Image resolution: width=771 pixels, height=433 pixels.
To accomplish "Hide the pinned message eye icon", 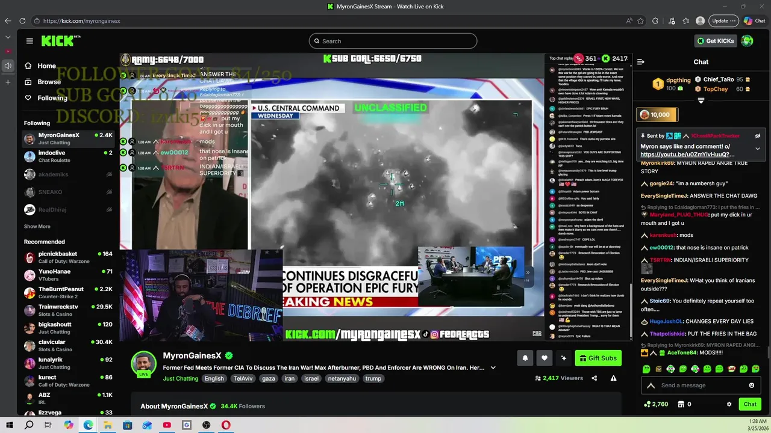I will point(758,136).
